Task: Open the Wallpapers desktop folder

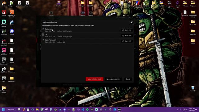Action: pos(193,4)
